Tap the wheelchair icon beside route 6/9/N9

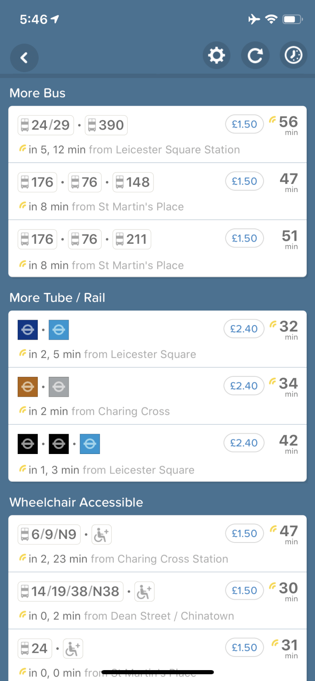[101, 534]
